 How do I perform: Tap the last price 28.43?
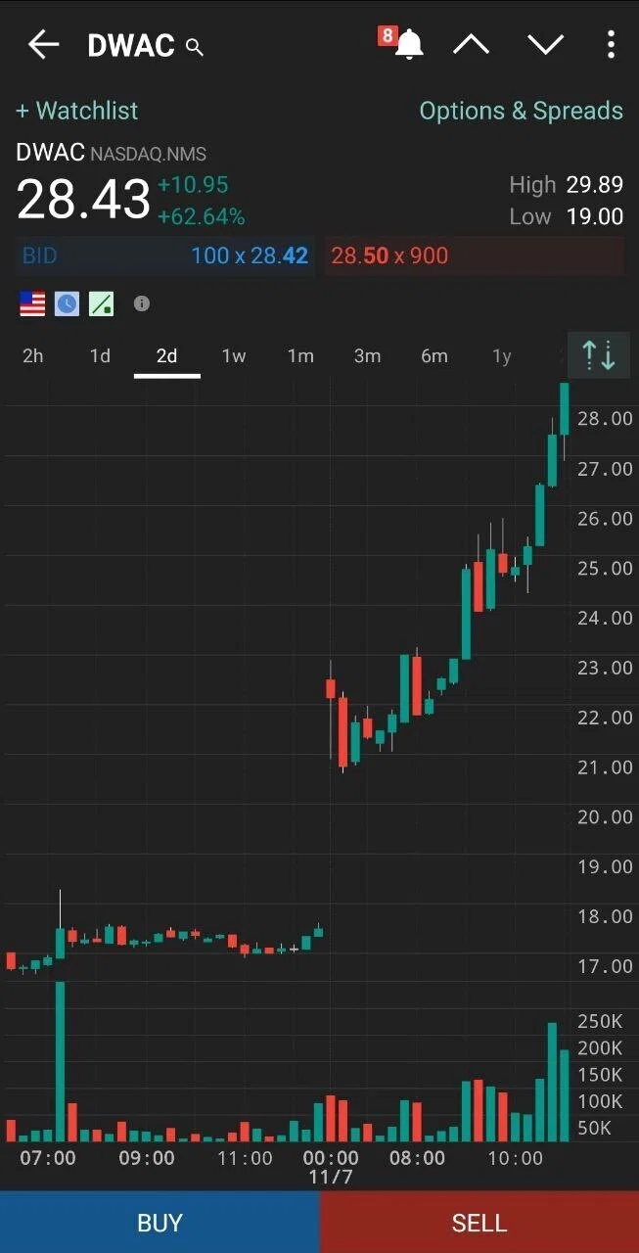point(83,200)
